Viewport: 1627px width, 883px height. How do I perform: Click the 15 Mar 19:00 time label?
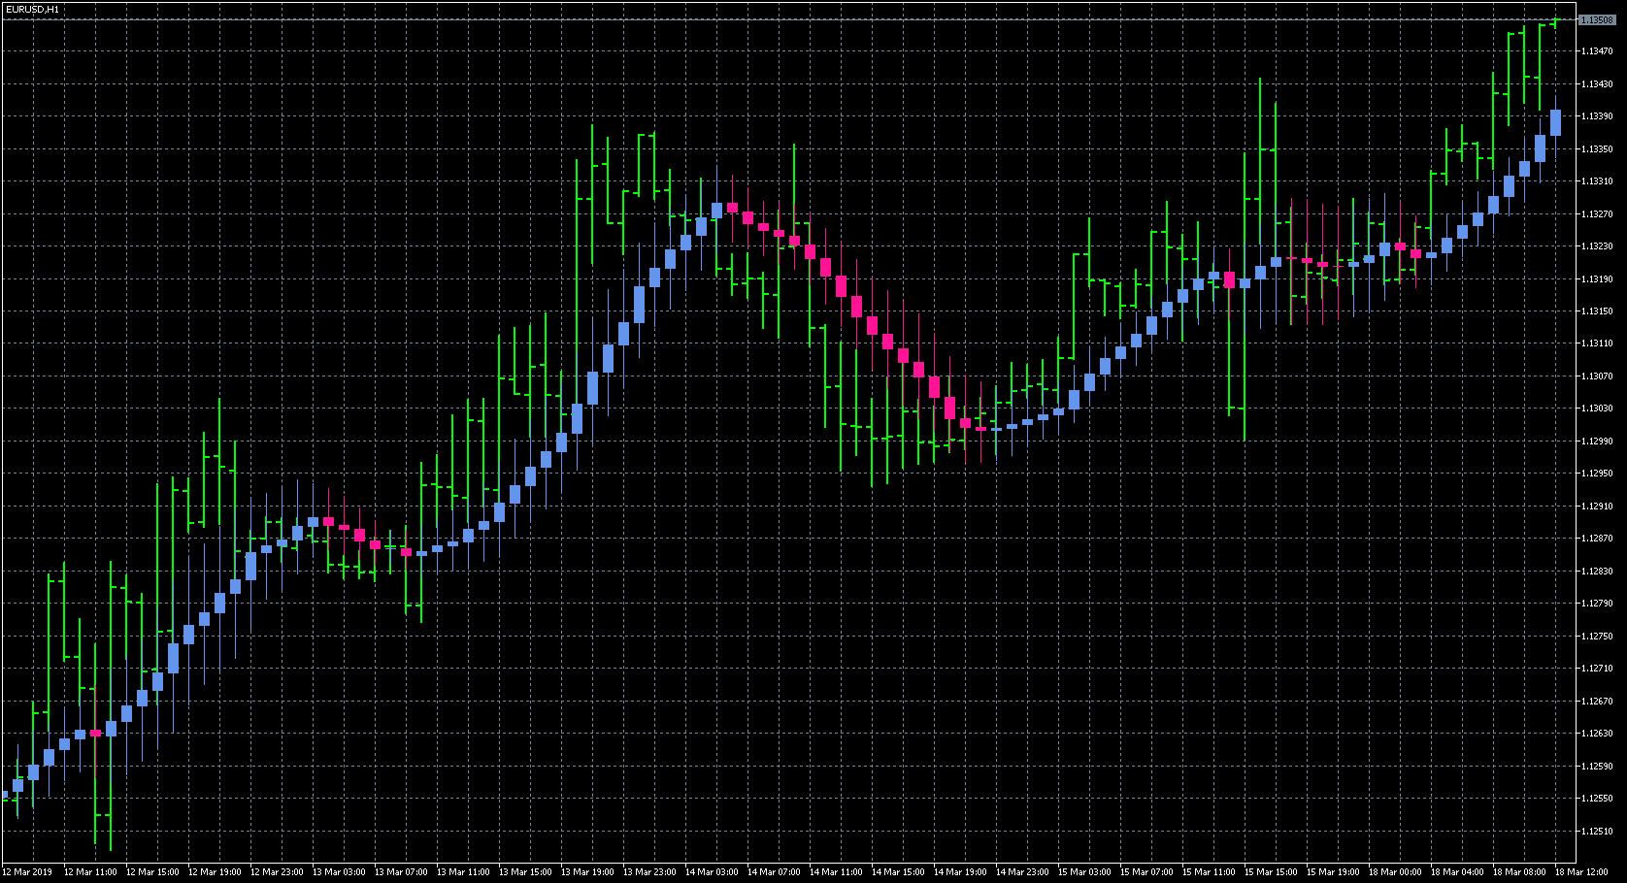tap(1333, 872)
